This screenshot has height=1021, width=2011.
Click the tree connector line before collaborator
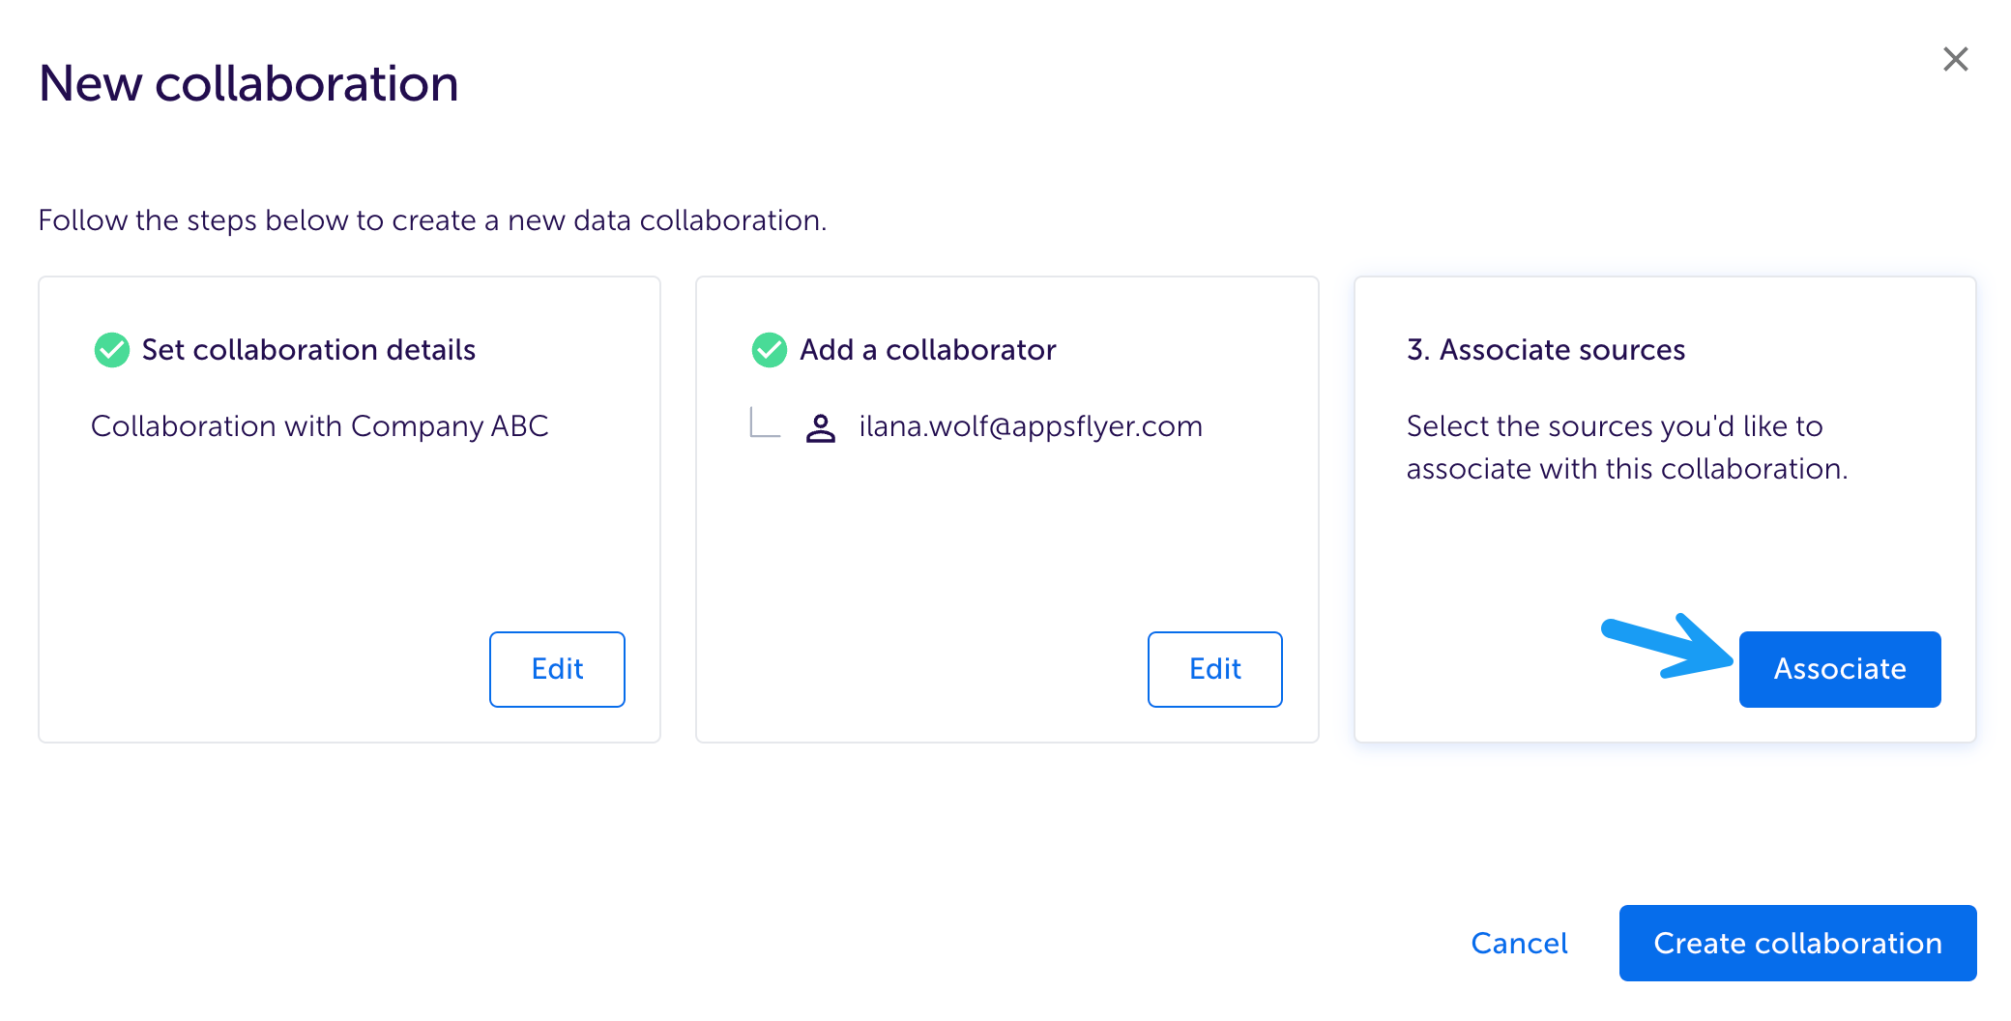pyautogui.click(x=765, y=423)
